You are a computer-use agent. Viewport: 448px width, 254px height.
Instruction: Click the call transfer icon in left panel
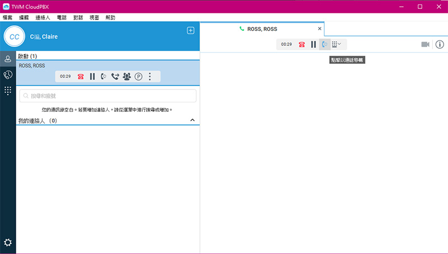tap(115, 77)
